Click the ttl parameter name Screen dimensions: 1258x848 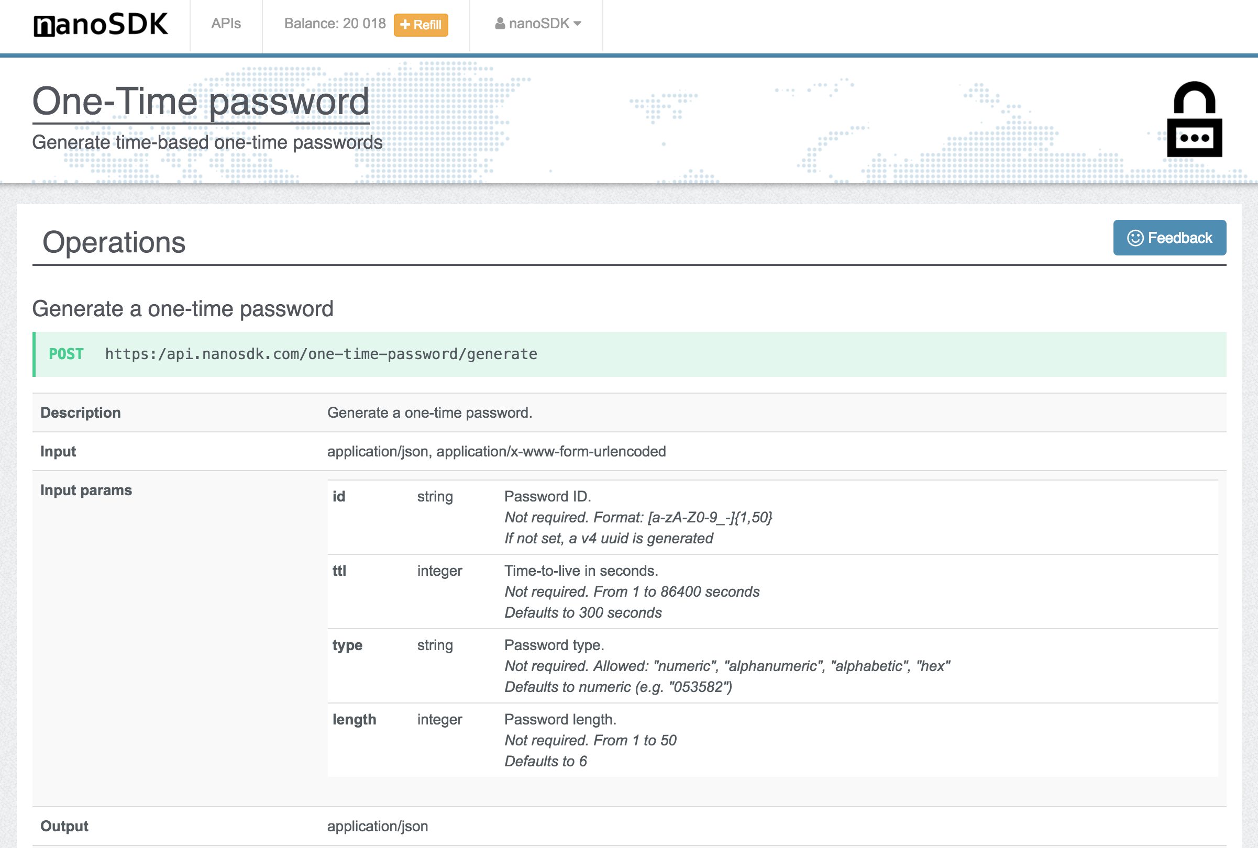(339, 571)
